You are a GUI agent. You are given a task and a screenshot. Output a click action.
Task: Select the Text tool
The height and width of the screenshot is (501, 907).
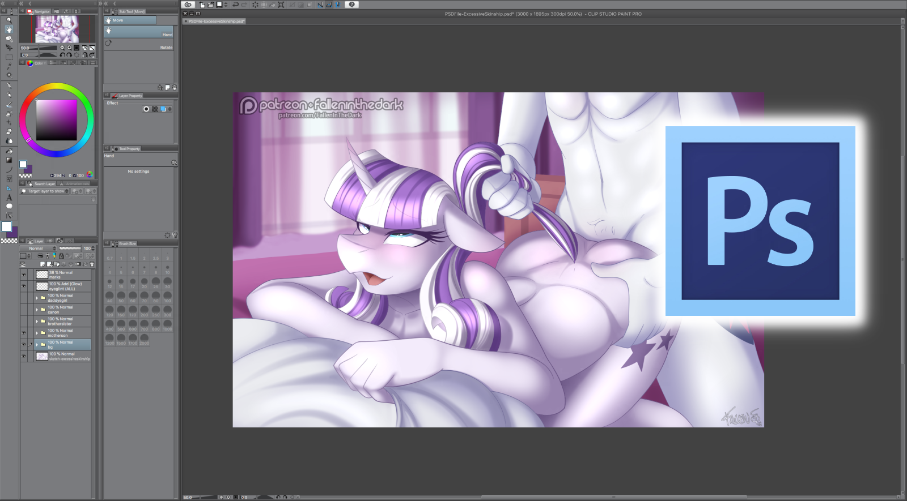tap(9, 197)
